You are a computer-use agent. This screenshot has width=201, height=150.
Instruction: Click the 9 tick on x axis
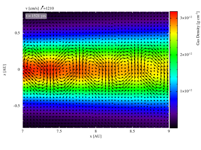[169, 131]
